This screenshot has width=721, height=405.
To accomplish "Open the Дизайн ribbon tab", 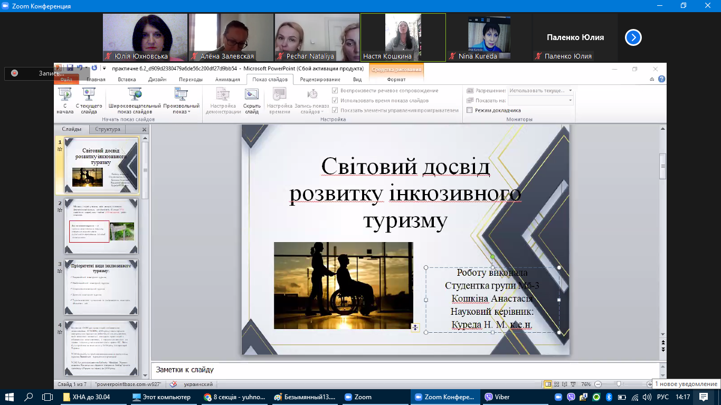I will (x=157, y=80).
